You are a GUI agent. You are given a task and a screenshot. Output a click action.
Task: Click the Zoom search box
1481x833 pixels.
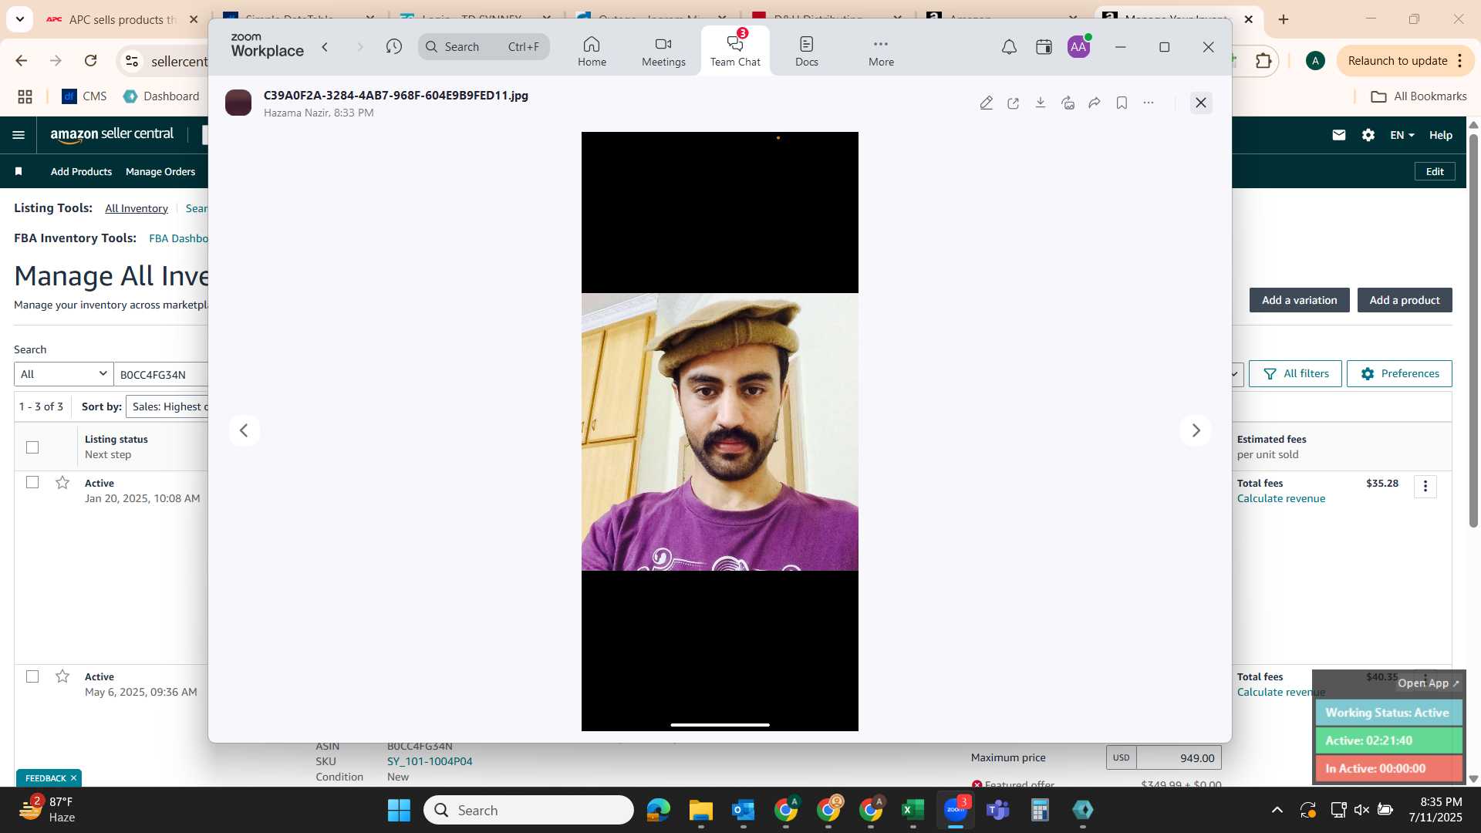484,47
